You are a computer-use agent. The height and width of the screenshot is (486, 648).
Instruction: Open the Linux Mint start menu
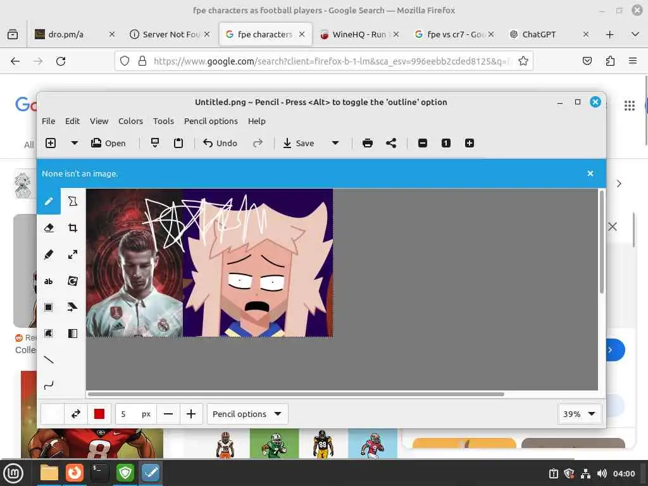[x=13, y=473]
